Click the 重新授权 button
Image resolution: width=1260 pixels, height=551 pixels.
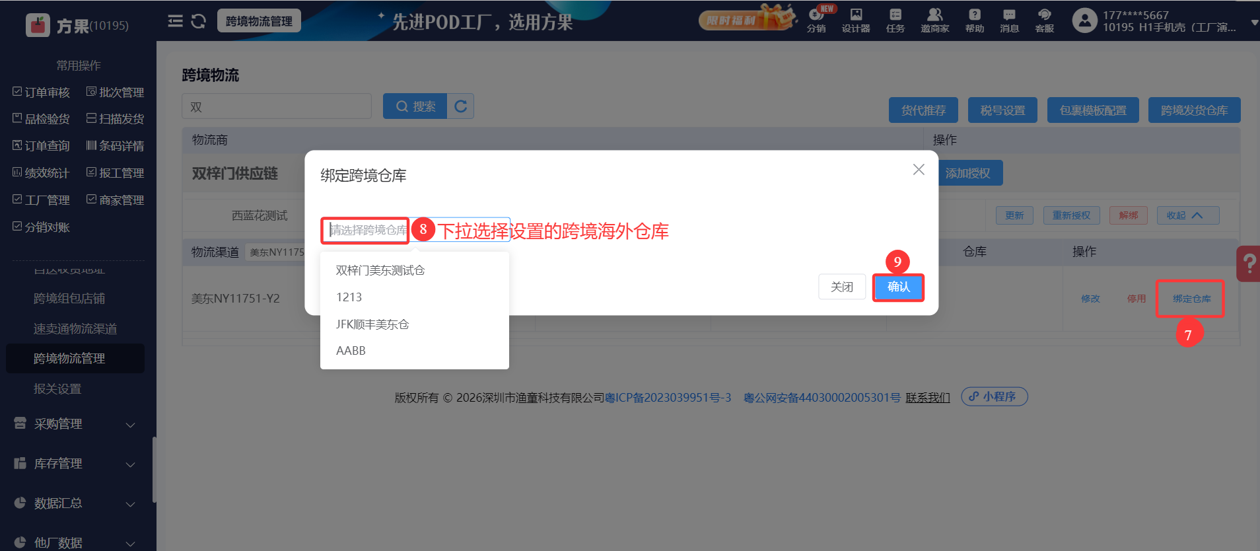pos(1072,215)
